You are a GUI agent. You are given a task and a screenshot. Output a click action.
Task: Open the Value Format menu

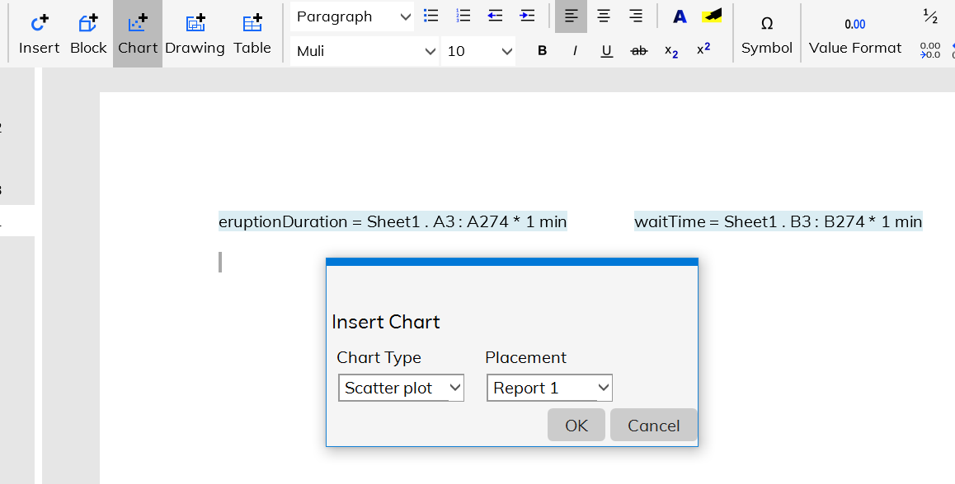point(855,34)
